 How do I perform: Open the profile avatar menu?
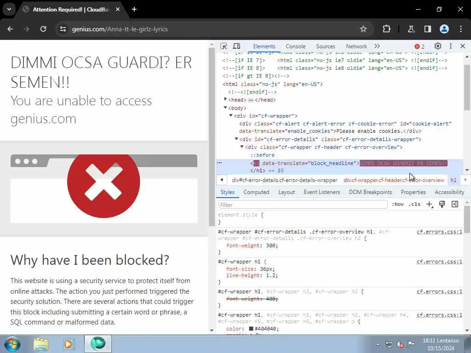pos(444,29)
